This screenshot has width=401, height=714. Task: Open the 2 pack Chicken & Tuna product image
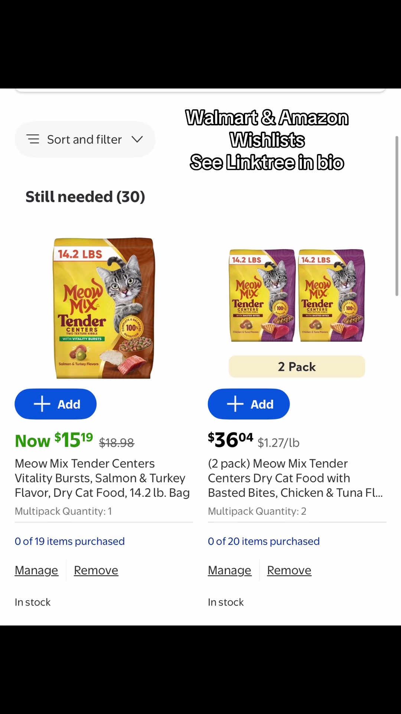tap(297, 295)
